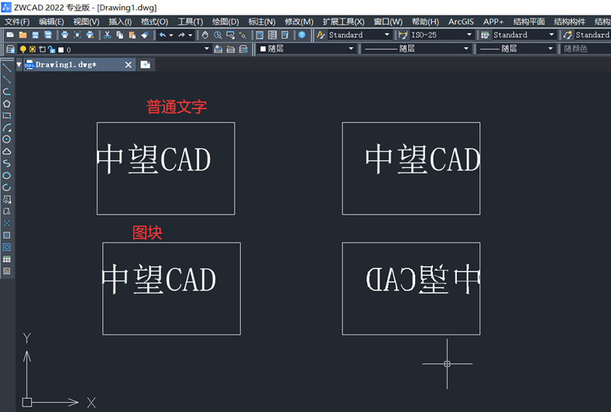
Task: Open the text style Standard dropdown
Action: click(x=387, y=35)
